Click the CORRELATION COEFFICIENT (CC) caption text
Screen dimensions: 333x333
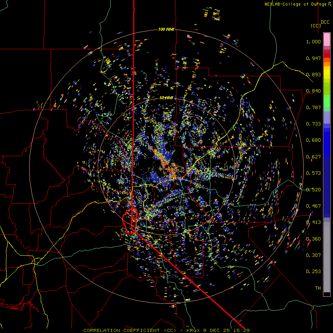[129, 330]
